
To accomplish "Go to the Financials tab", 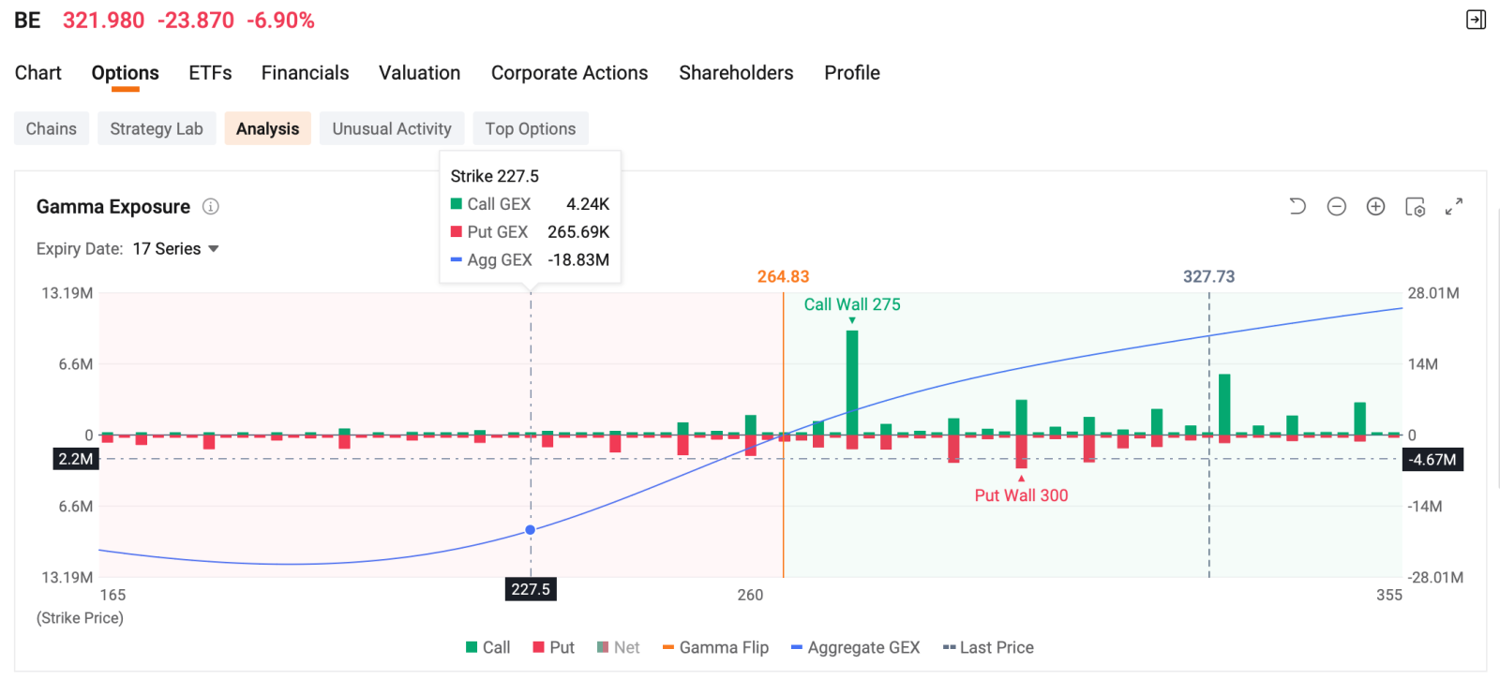I will pos(305,73).
